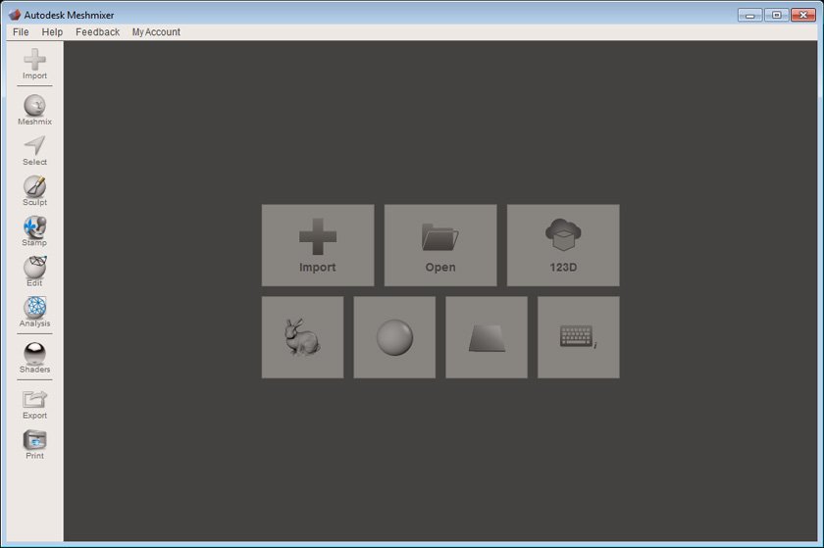Open the Stamp tool
This screenshot has width=824, height=548.
click(34, 231)
